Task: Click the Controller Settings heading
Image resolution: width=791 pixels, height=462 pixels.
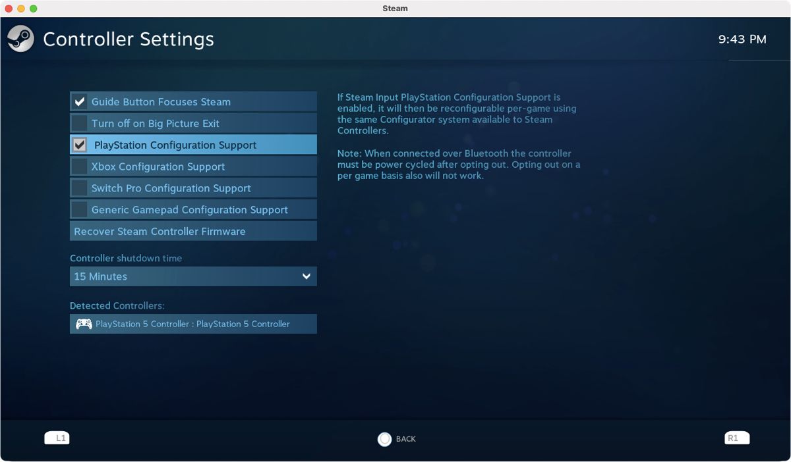Action: [129, 39]
